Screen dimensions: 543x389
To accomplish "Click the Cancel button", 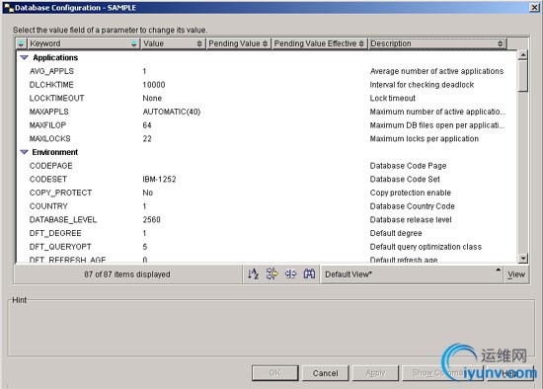I will (x=325, y=373).
